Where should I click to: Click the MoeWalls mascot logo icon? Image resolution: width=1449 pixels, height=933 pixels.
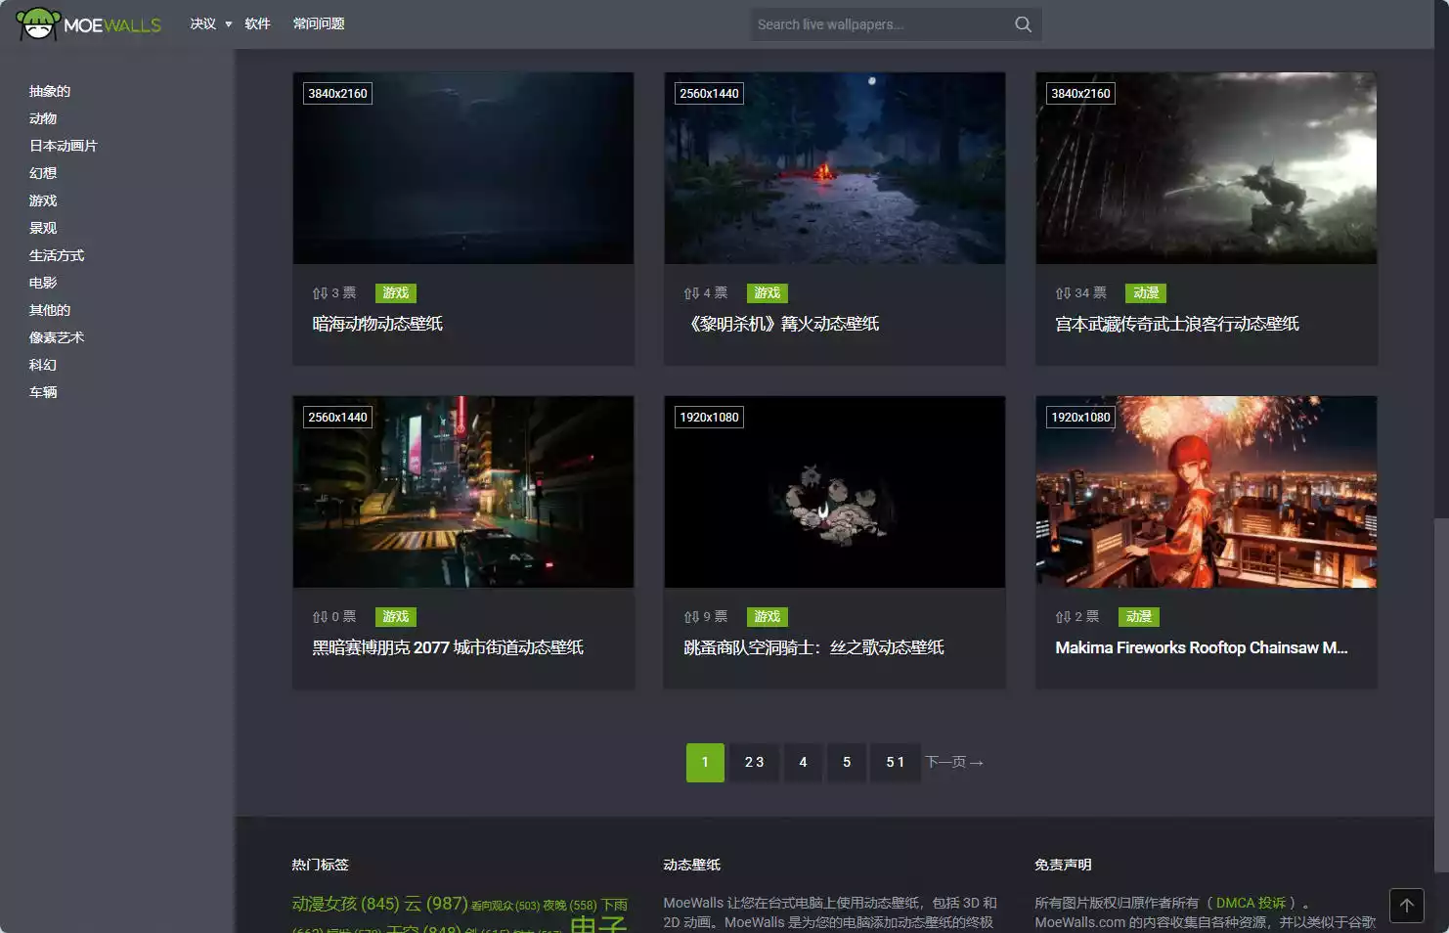[38, 23]
